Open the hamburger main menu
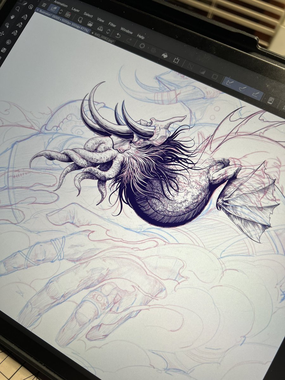 pos(44,5)
